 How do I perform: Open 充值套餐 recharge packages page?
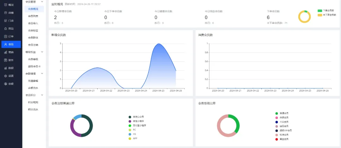pyautogui.click(x=33, y=81)
